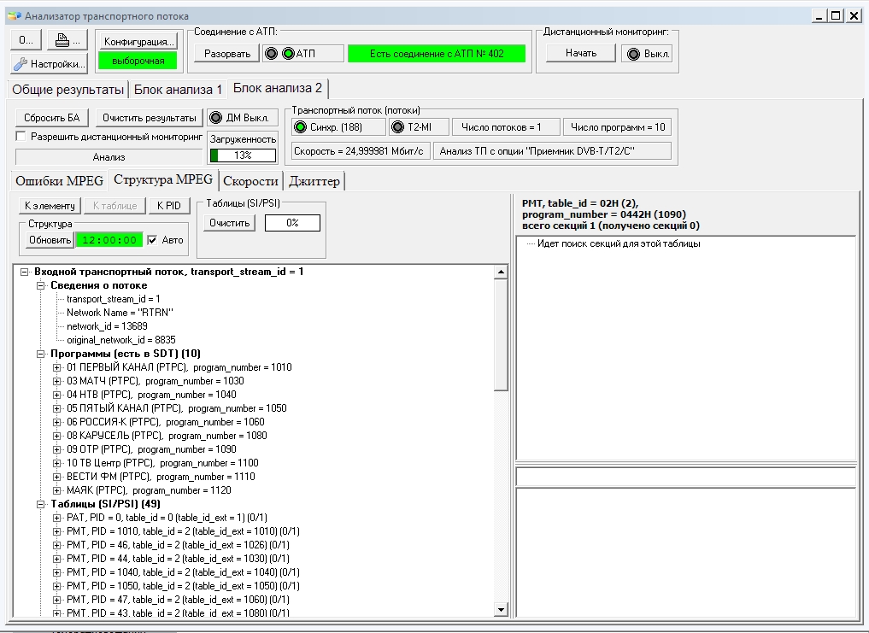Viewport: 869px width, 633px height.
Task: Expand 10 ТВ Центр program node
Action: 56,463
